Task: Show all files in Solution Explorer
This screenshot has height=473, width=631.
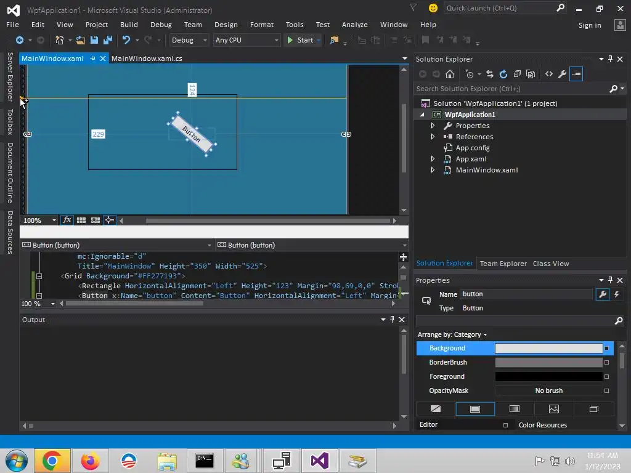Action: tap(531, 74)
